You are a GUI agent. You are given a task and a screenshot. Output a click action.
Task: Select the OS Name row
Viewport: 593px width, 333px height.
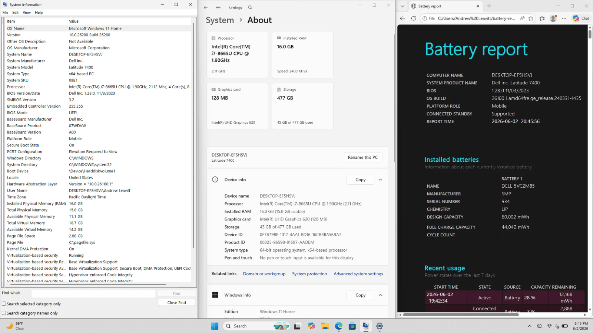click(x=99, y=28)
